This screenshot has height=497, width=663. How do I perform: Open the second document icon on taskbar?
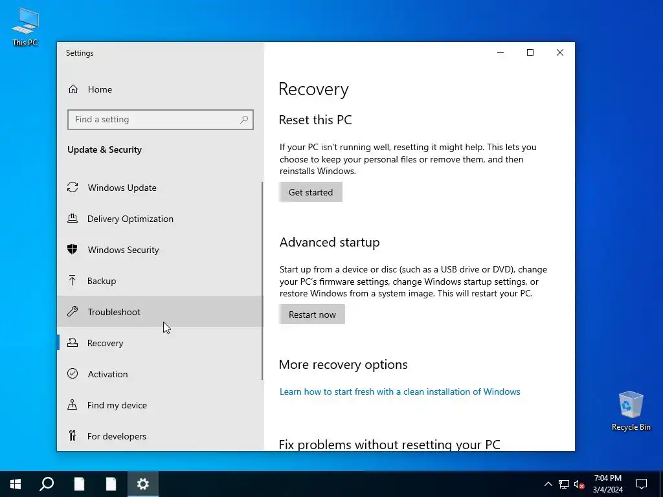(111, 484)
